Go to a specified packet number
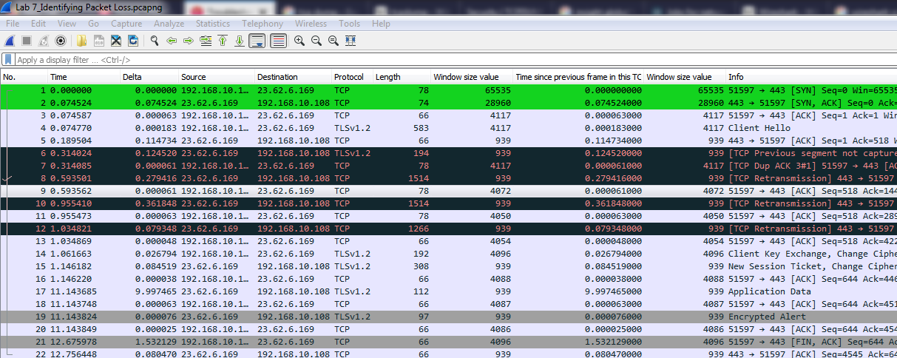The width and height of the screenshot is (897, 358). click(206, 41)
